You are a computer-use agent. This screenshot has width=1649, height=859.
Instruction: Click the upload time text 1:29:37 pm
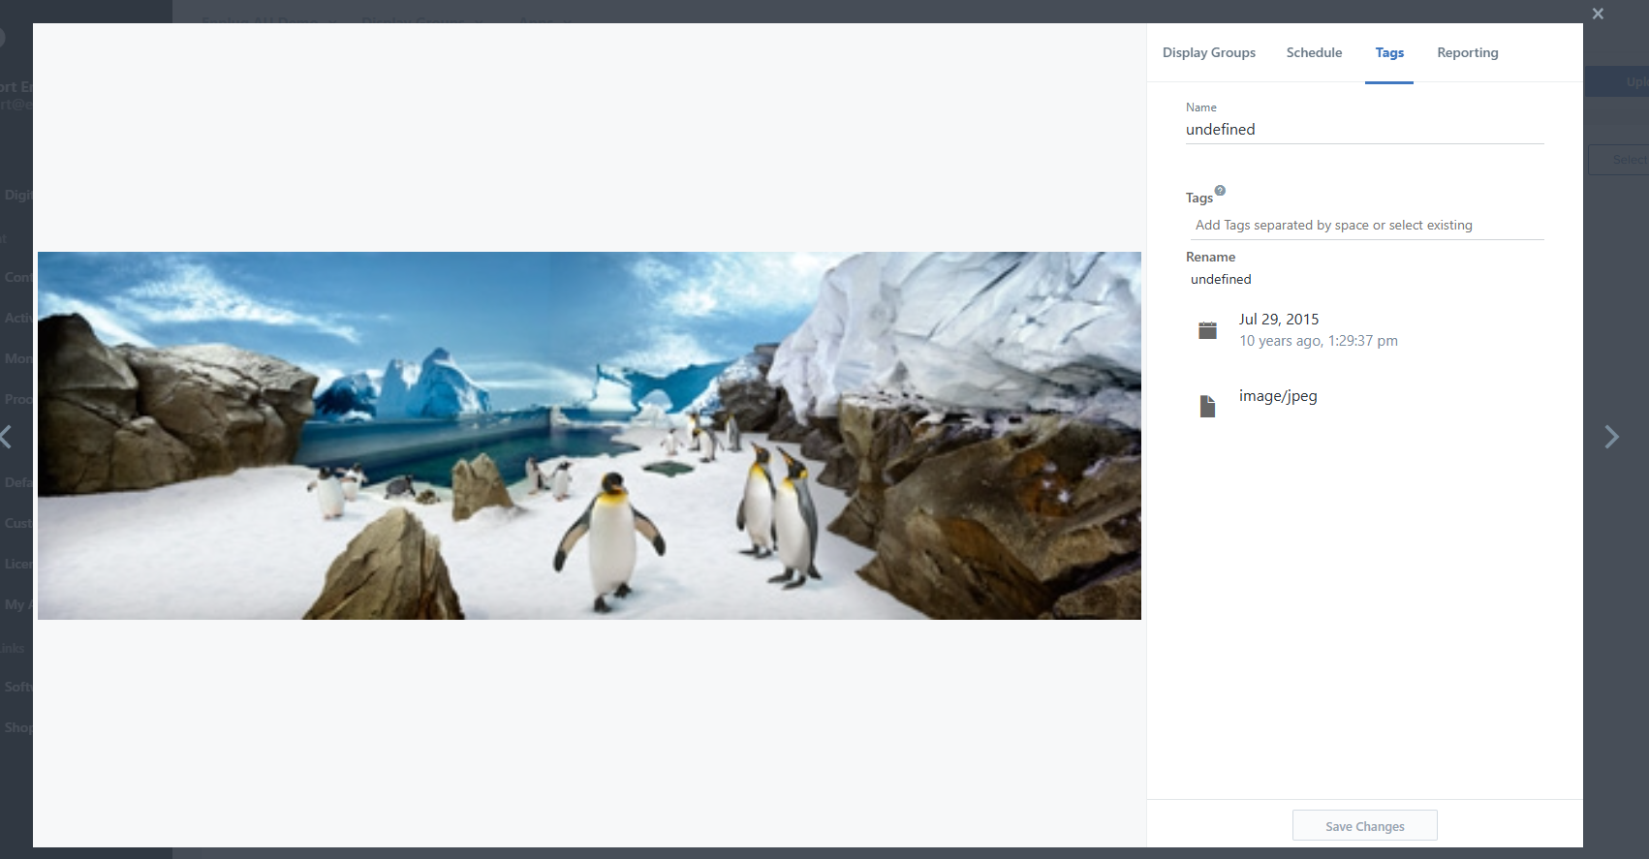[x=1362, y=341]
